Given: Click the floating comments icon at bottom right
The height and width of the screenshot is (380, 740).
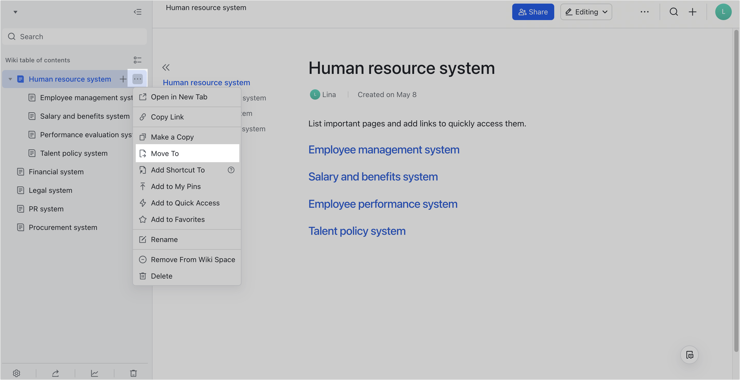Looking at the screenshot, I should (x=689, y=355).
